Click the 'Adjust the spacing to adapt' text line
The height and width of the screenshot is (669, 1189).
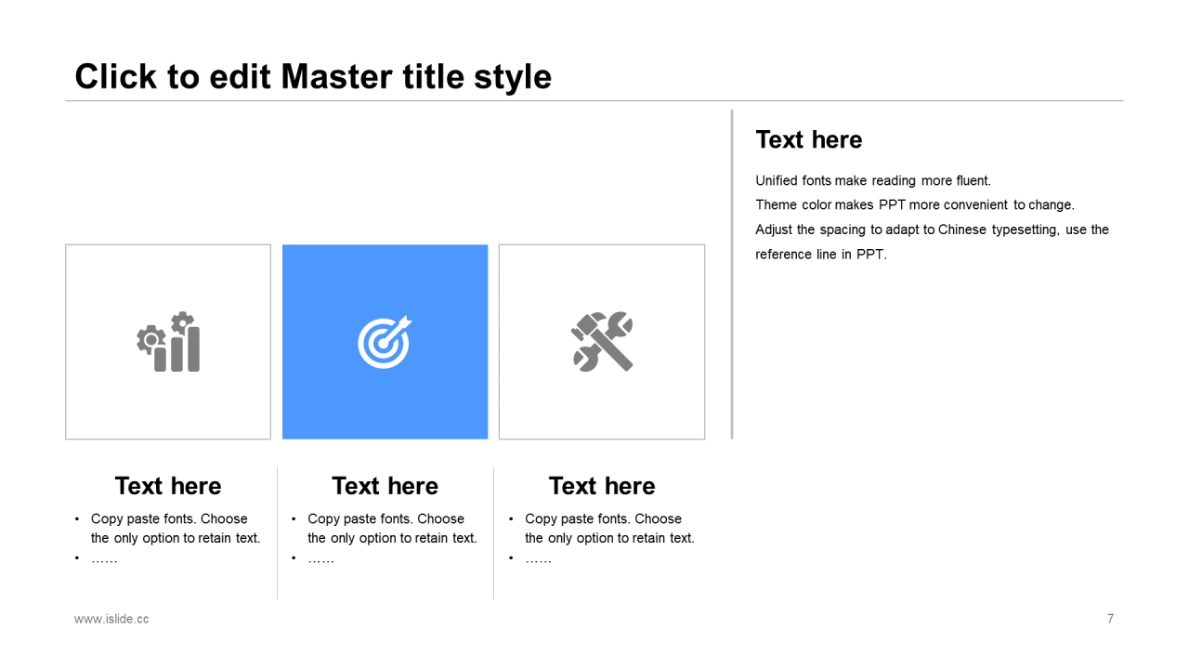pyautogui.click(x=932, y=230)
